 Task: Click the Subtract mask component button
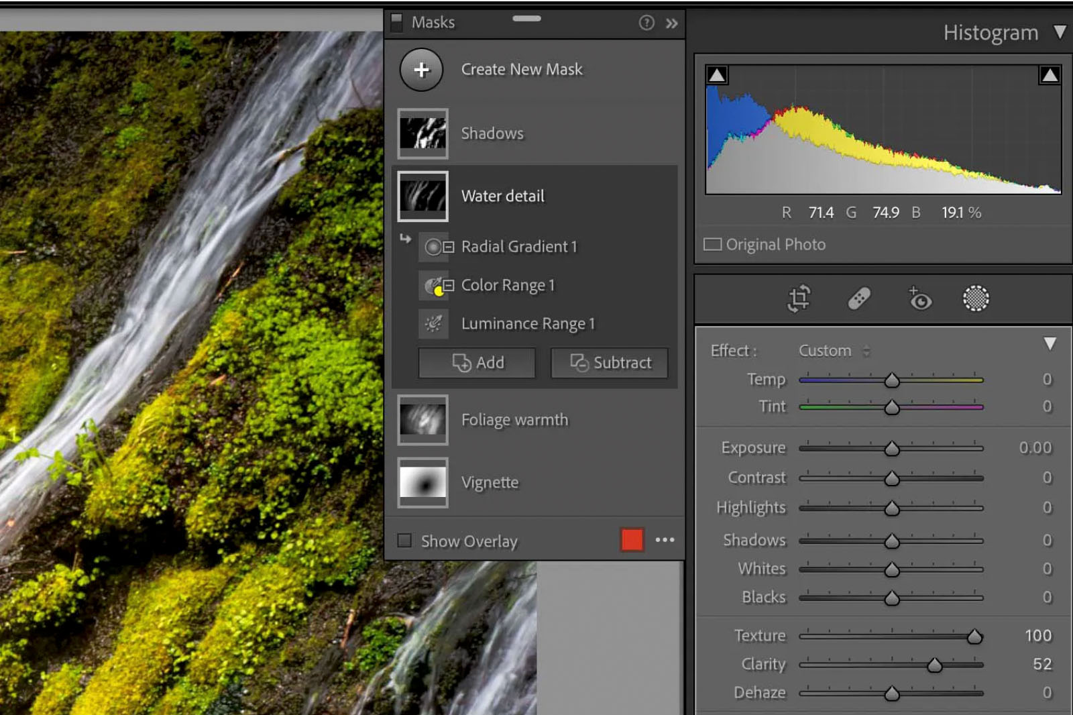(x=608, y=363)
